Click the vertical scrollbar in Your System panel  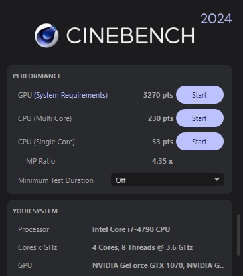click(238, 235)
